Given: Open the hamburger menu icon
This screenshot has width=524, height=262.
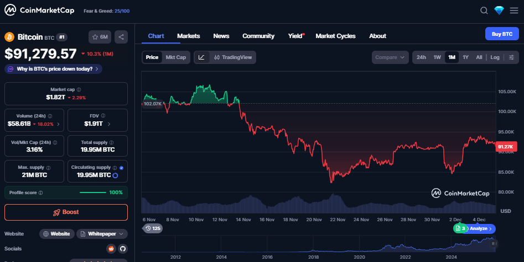Looking at the screenshot, I should [x=514, y=10].
